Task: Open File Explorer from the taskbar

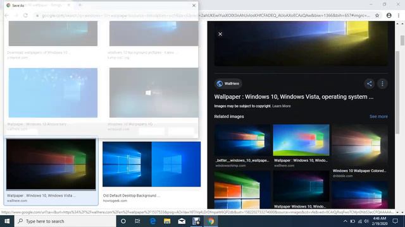Action: (x=167, y=221)
